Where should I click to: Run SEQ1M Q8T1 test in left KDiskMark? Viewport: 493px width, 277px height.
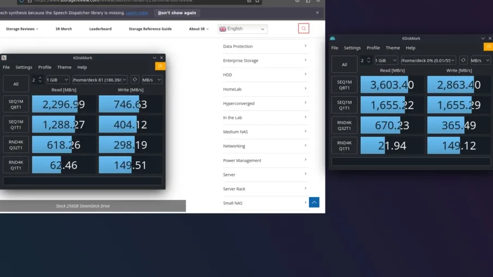point(16,104)
